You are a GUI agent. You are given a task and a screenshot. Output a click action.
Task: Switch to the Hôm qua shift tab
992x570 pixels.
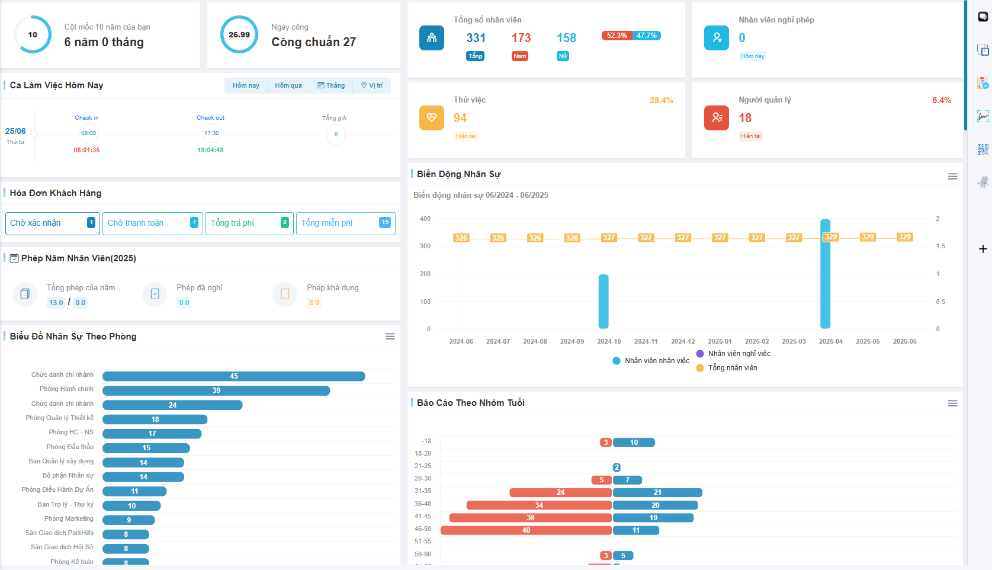288,85
